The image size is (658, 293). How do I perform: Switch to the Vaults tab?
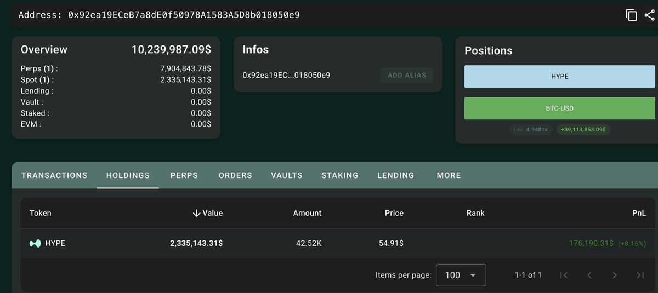(287, 175)
